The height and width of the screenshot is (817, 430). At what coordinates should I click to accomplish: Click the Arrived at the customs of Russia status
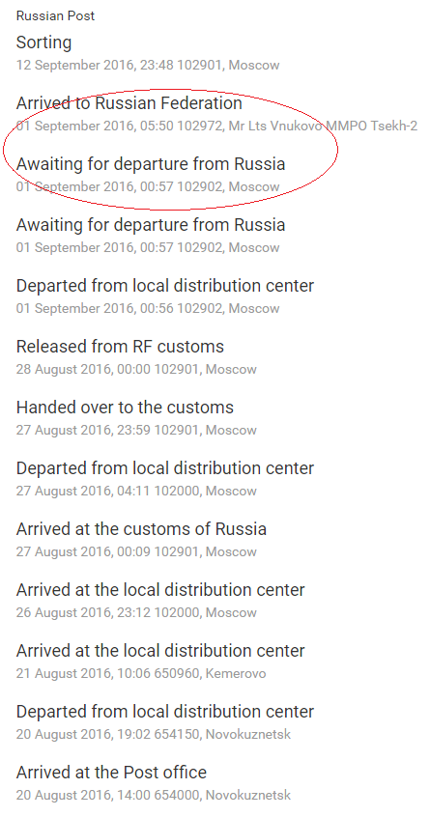[x=141, y=529]
